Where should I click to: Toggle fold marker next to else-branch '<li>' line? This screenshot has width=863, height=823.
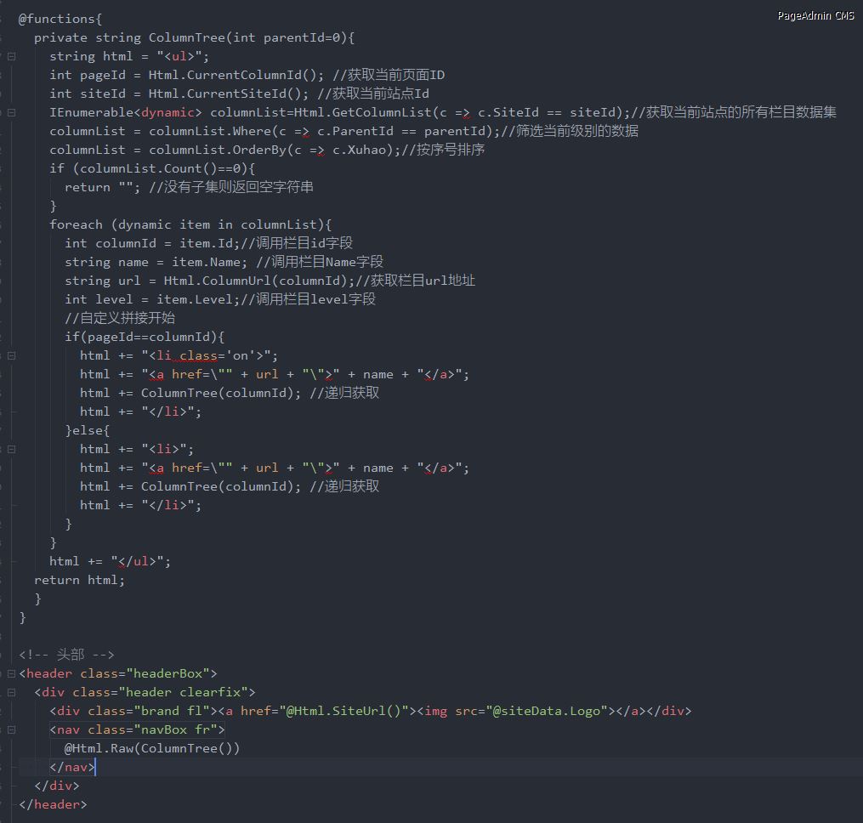pos(12,449)
